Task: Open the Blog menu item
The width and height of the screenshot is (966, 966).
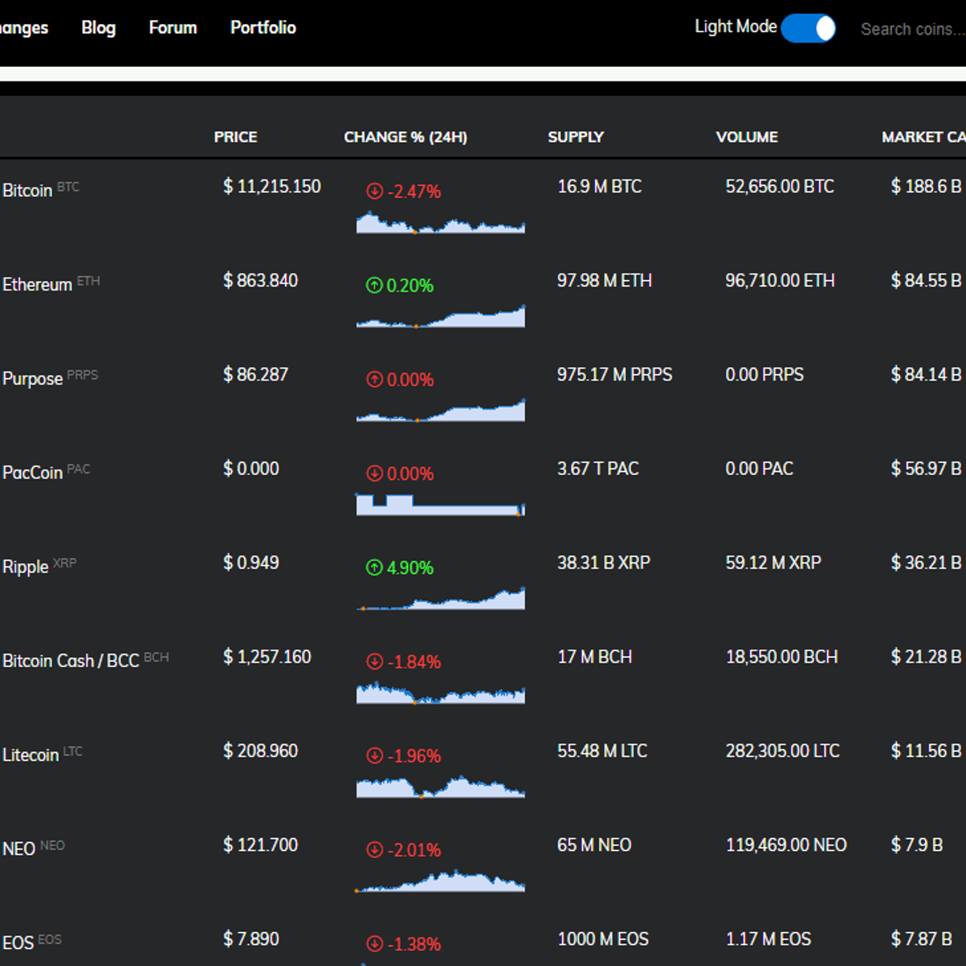Action: click(98, 27)
